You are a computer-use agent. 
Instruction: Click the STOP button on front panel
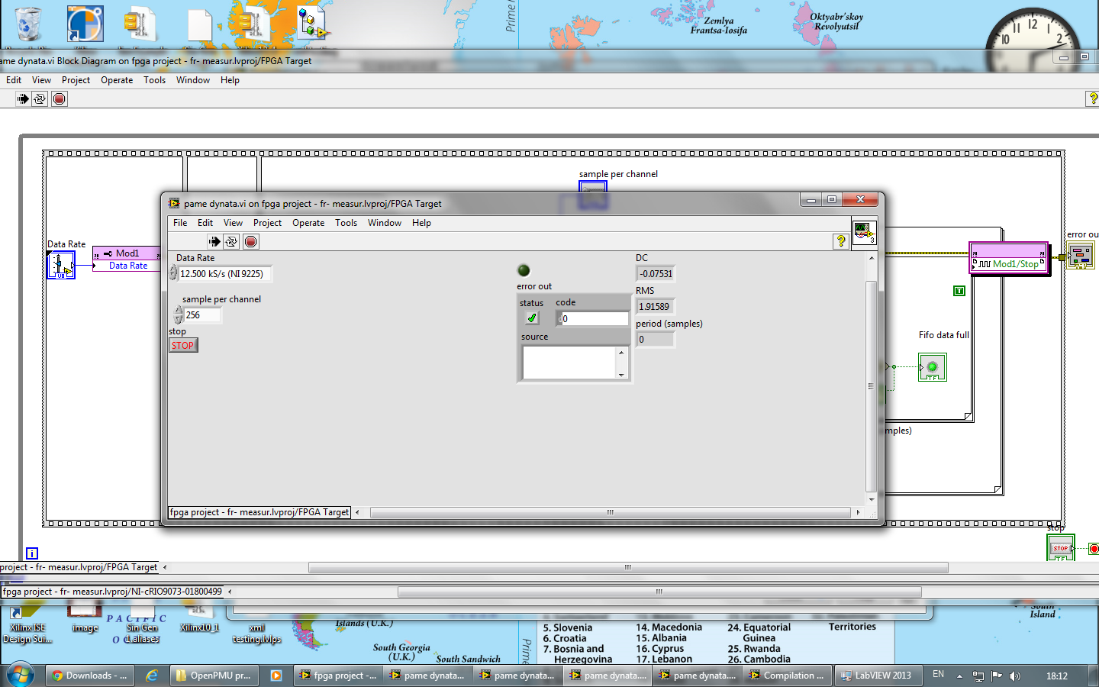click(183, 345)
